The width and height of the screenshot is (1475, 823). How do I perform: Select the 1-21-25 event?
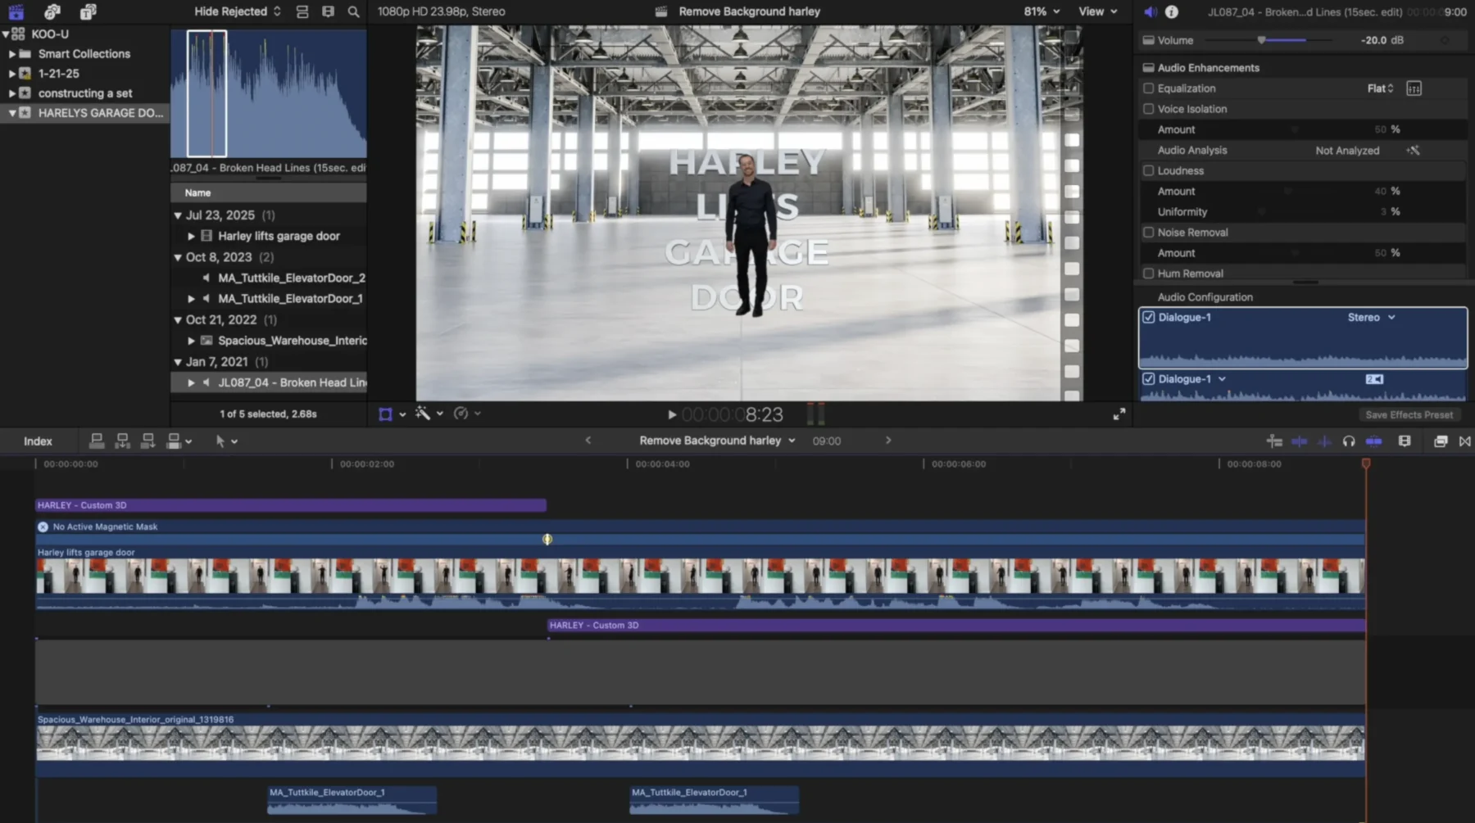(59, 74)
